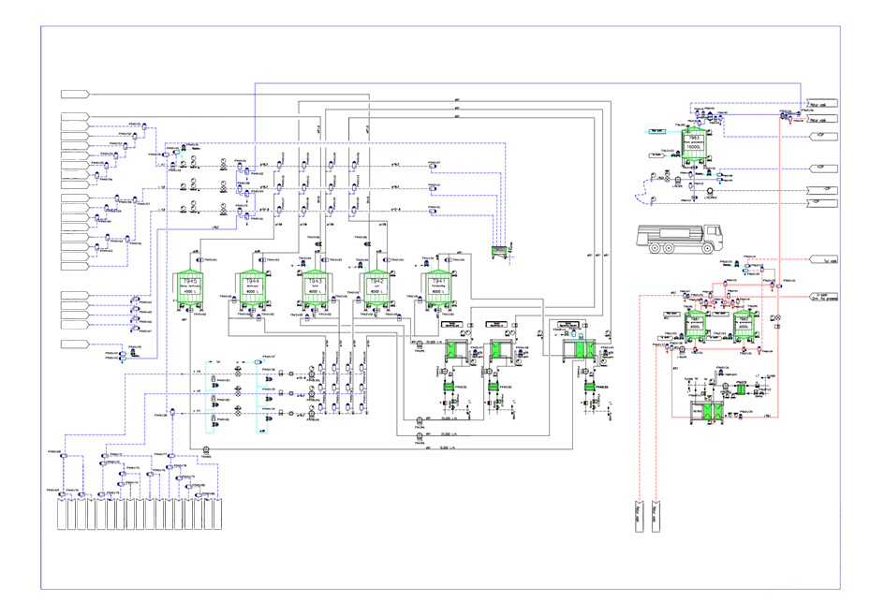The height and width of the screenshot is (616, 870).
Task: Click the top Retur vask connector arrow
Action: [822, 104]
